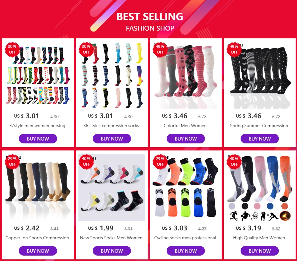
Task: Click the glowing orange fire icon
Action: 285,216
